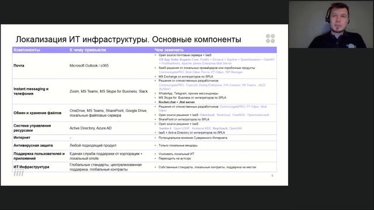Image resolution: width=374 pixels, height=210 pixels.
Task: Click the 'Чем заменить' column header
Action: click(169, 50)
